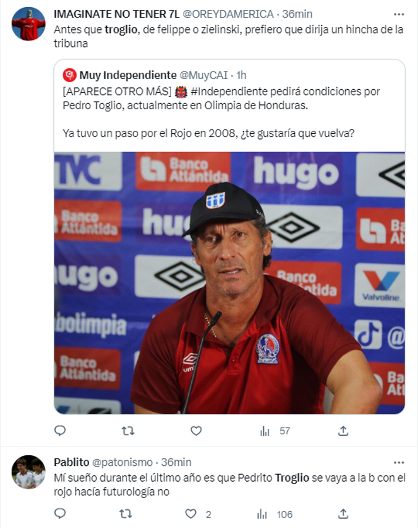The height and width of the screenshot is (528, 418).
Task: Open the @OREYDAMERICA handle link
Action: point(227,13)
